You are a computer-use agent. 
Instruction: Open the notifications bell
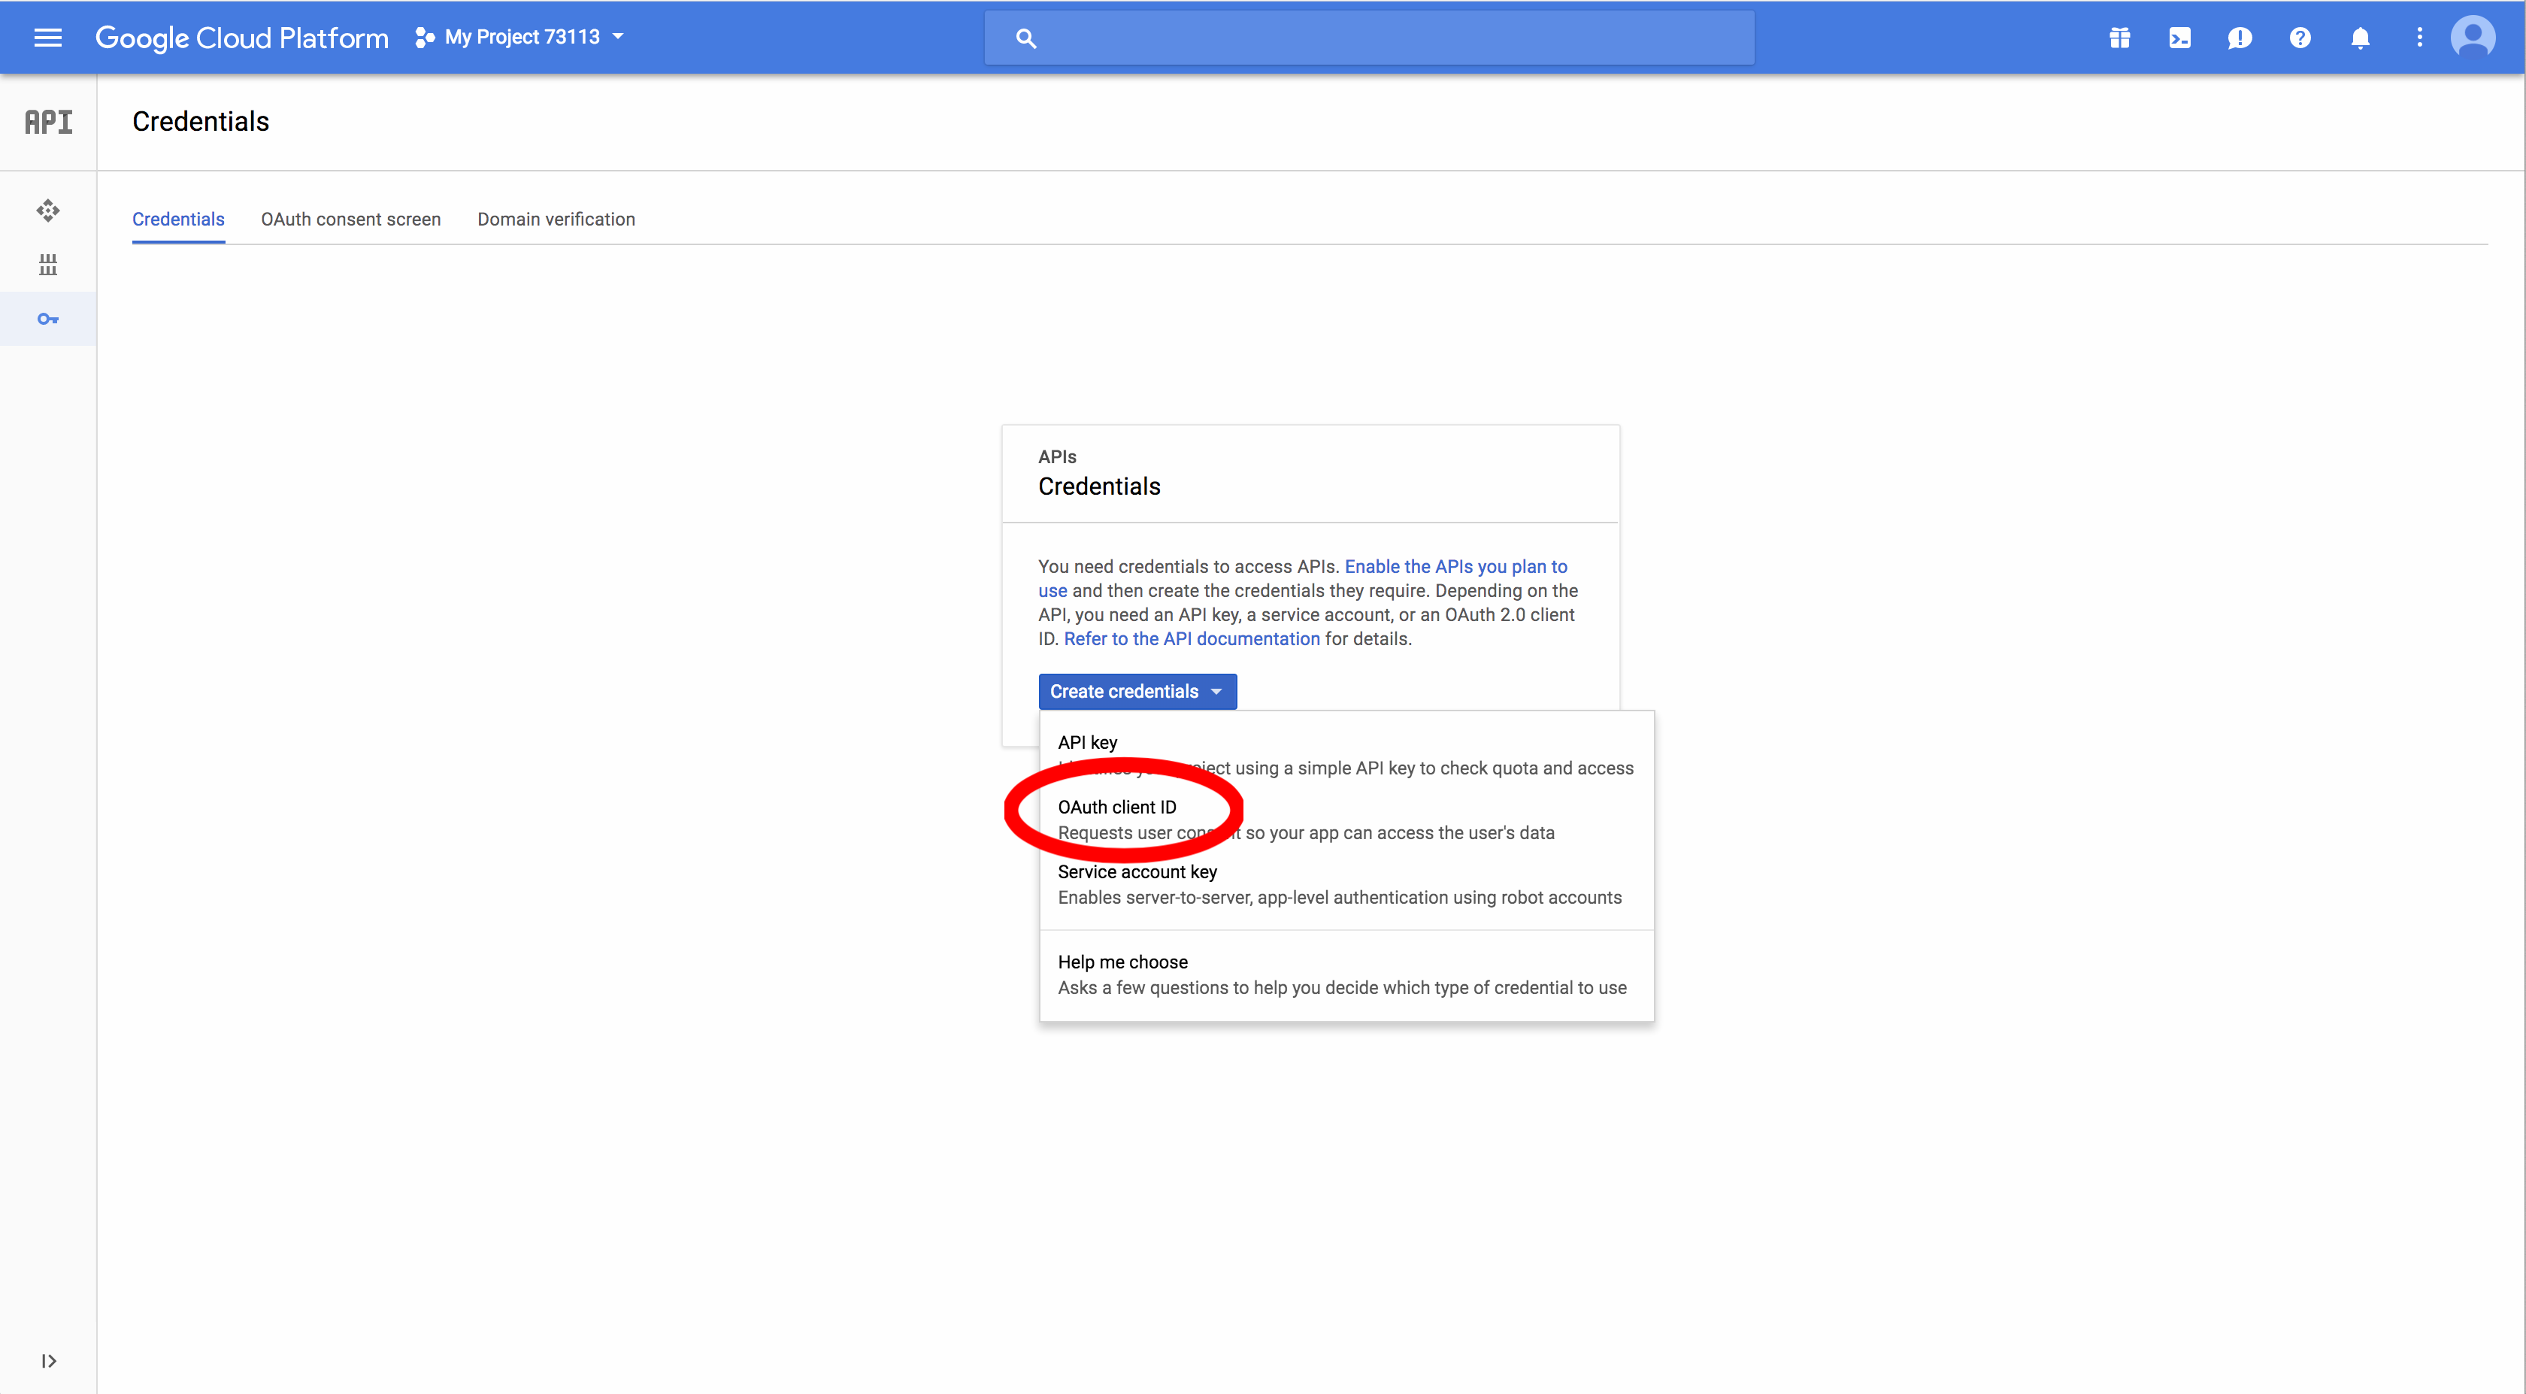tap(2361, 38)
